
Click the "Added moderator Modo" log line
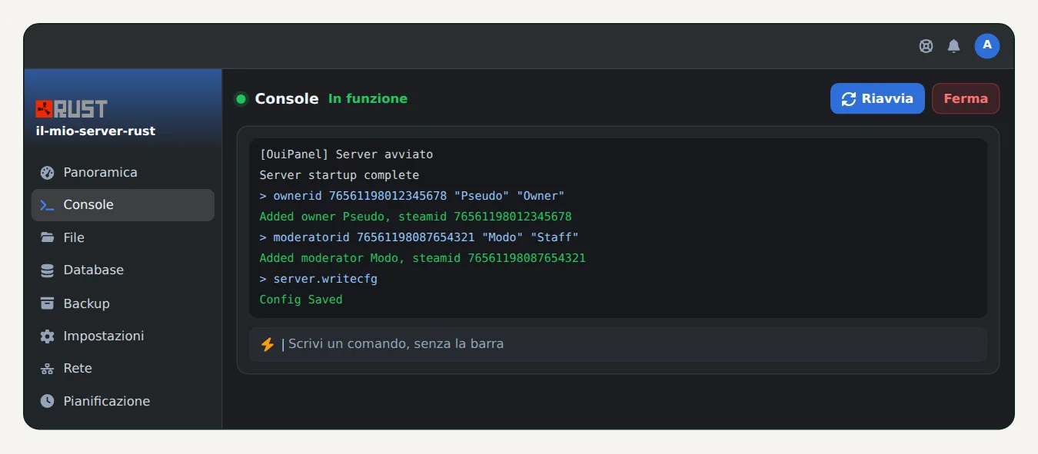point(422,258)
